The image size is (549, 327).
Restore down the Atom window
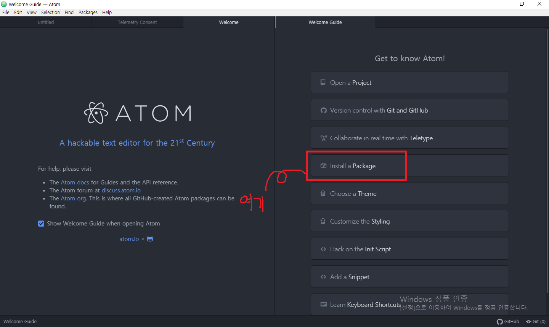[522, 4]
